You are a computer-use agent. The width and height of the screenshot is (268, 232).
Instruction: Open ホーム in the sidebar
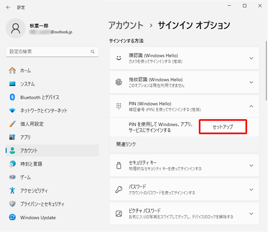52,70
